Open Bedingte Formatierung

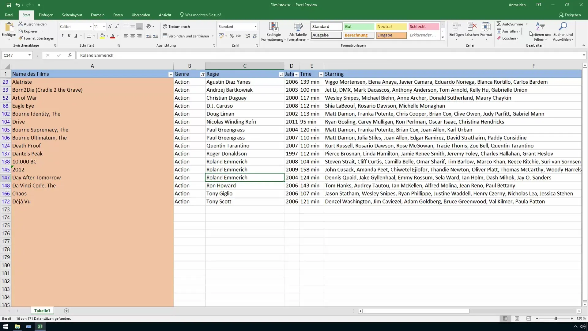pyautogui.click(x=273, y=32)
